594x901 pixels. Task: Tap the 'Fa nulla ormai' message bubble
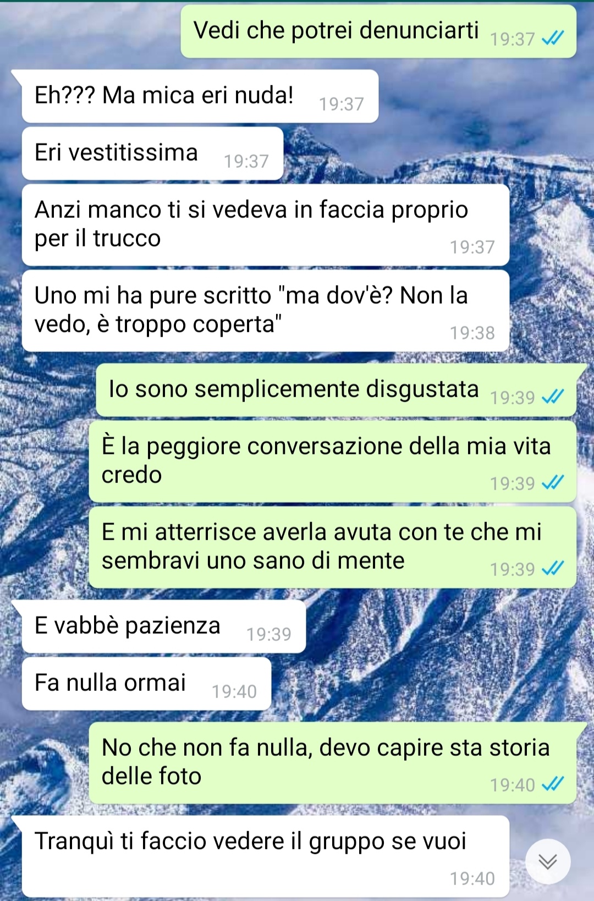tap(146, 684)
